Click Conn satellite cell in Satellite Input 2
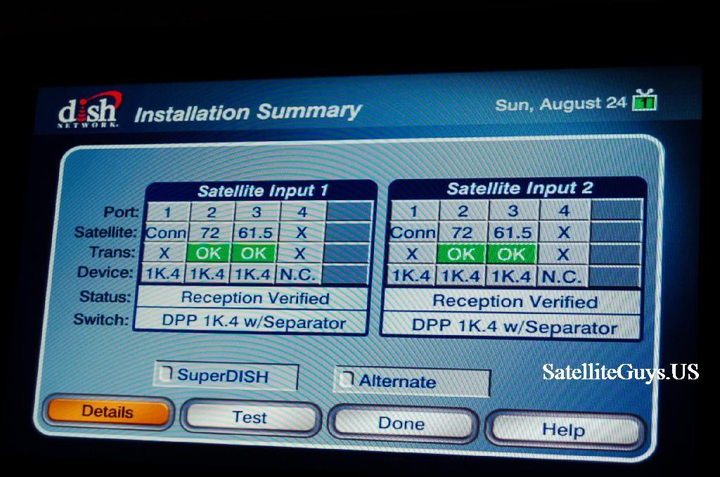The width and height of the screenshot is (720, 477). pyautogui.click(x=413, y=233)
